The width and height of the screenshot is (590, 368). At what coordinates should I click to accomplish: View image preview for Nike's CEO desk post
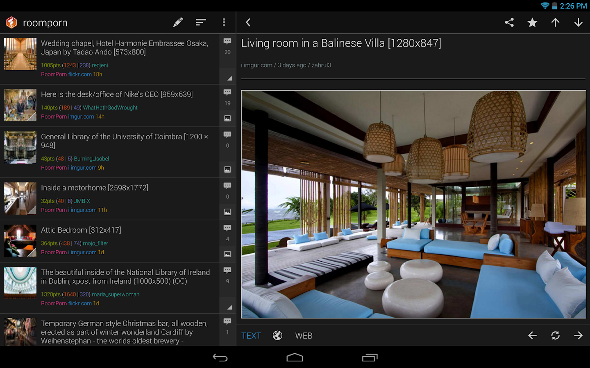(x=227, y=119)
